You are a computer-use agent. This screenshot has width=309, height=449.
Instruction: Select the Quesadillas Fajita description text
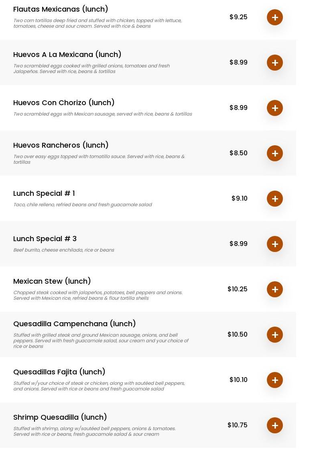pos(99,386)
